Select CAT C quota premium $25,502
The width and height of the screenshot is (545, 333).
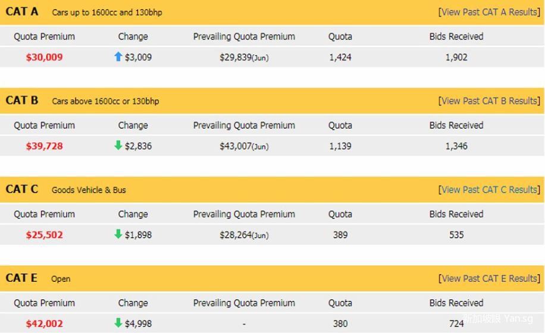point(44,235)
